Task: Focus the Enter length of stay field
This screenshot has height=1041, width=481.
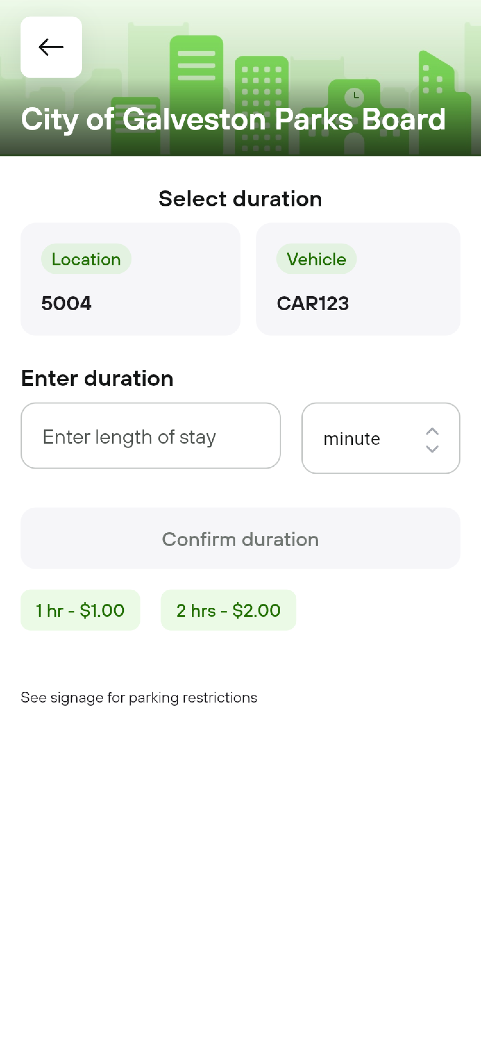Action: coord(150,436)
